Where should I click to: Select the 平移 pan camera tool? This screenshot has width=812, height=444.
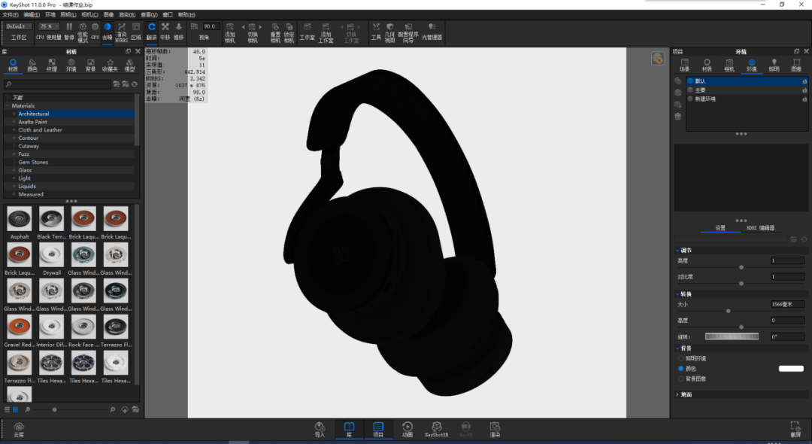(165, 31)
